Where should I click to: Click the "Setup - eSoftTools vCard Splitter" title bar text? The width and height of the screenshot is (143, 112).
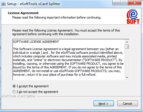[x=34, y=4]
